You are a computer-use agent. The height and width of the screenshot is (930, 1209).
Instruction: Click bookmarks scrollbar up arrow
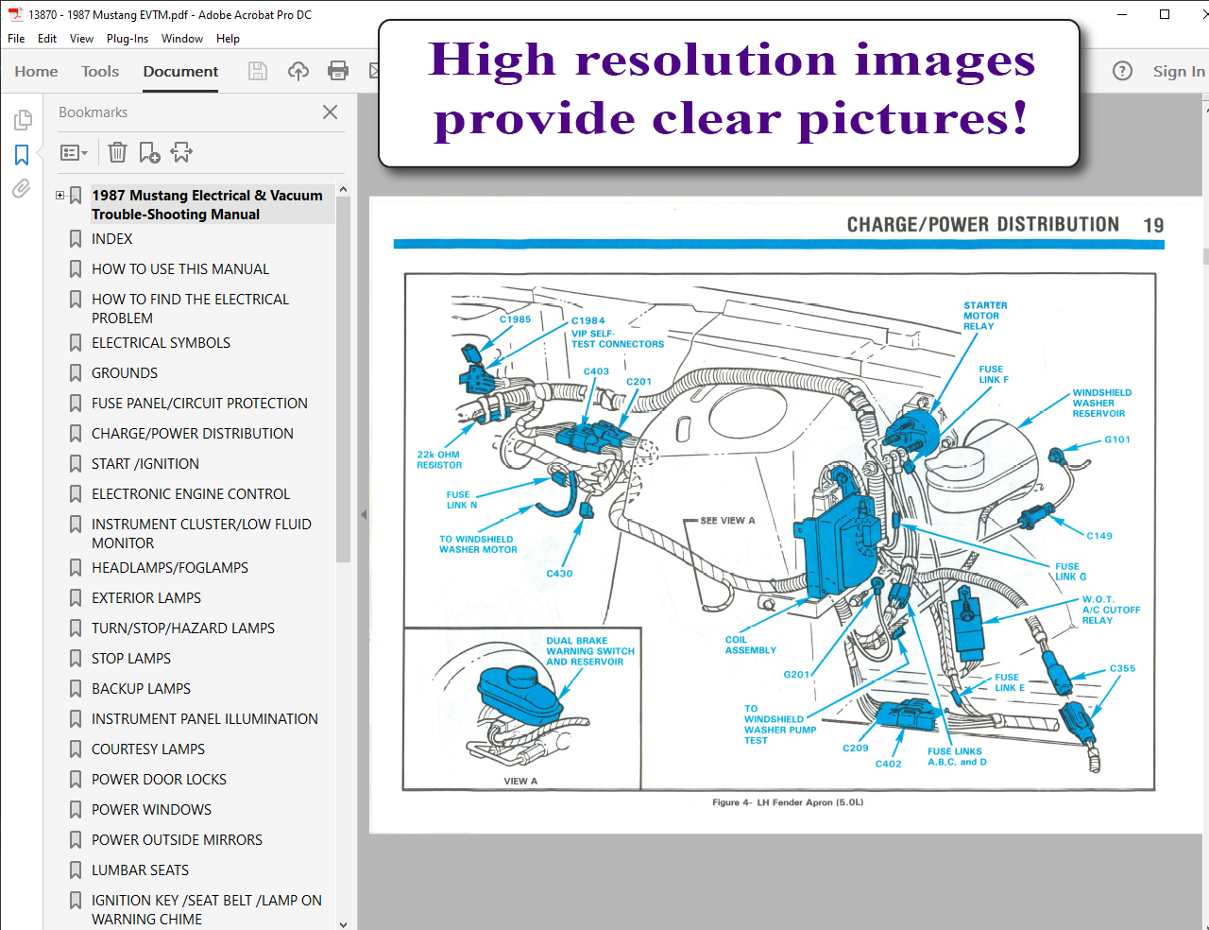tap(343, 190)
